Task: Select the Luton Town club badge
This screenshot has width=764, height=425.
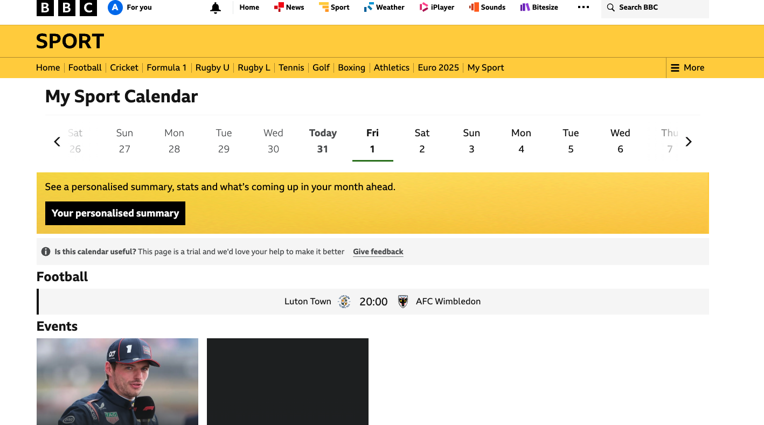Action: [x=344, y=301]
